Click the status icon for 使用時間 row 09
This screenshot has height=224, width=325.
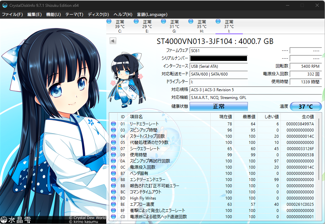(113, 155)
